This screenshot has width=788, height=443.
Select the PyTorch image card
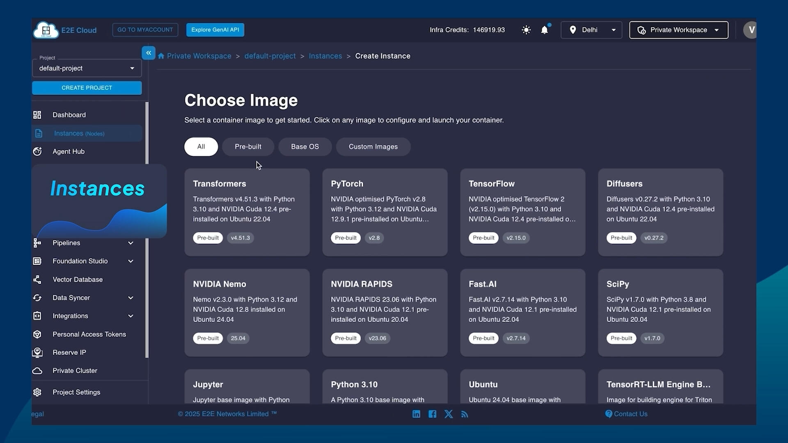385,212
